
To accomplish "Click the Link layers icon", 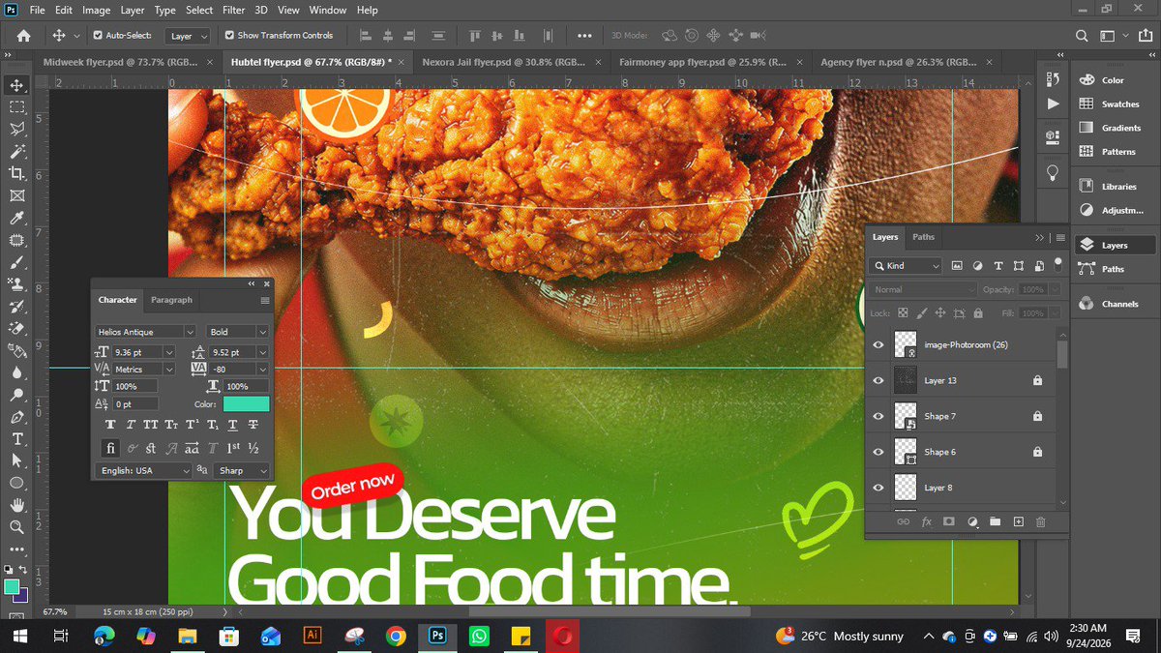I will [x=903, y=521].
